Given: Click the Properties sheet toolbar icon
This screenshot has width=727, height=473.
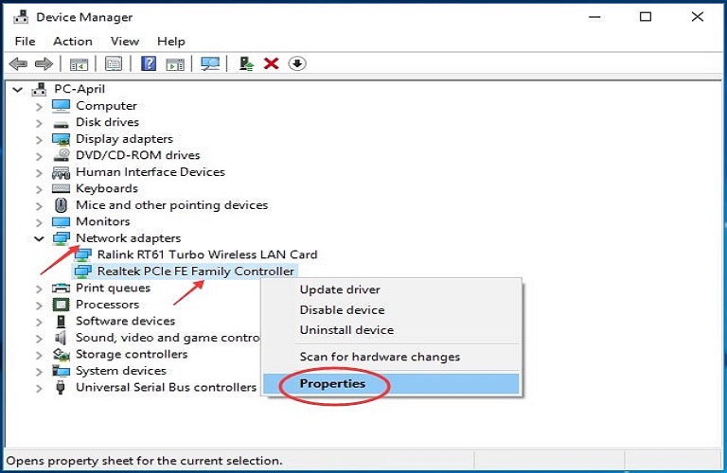Looking at the screenshot, I should [x=114, y=63].
